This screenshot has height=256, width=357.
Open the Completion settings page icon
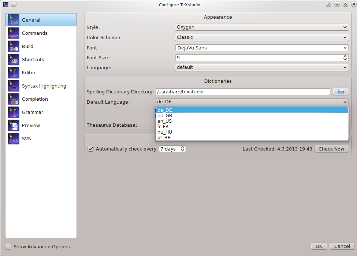[13, 99]
